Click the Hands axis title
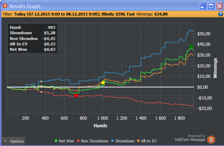Screen dimensions: 224x146 coord(100,125)
